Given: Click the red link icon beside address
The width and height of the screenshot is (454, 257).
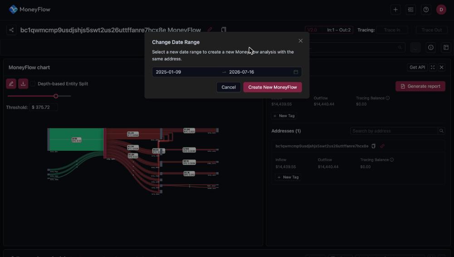Looking at the screenshot, I should tap(382, 146).
